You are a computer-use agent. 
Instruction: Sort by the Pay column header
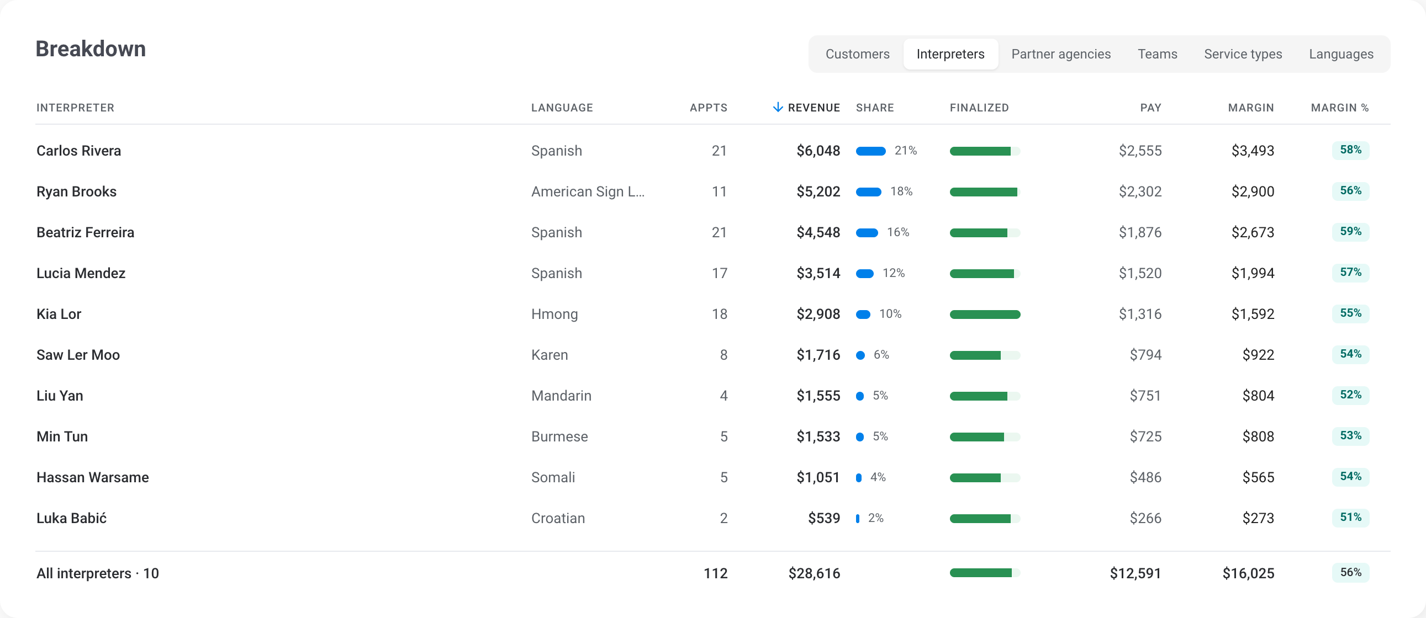tap(1150, 108)
